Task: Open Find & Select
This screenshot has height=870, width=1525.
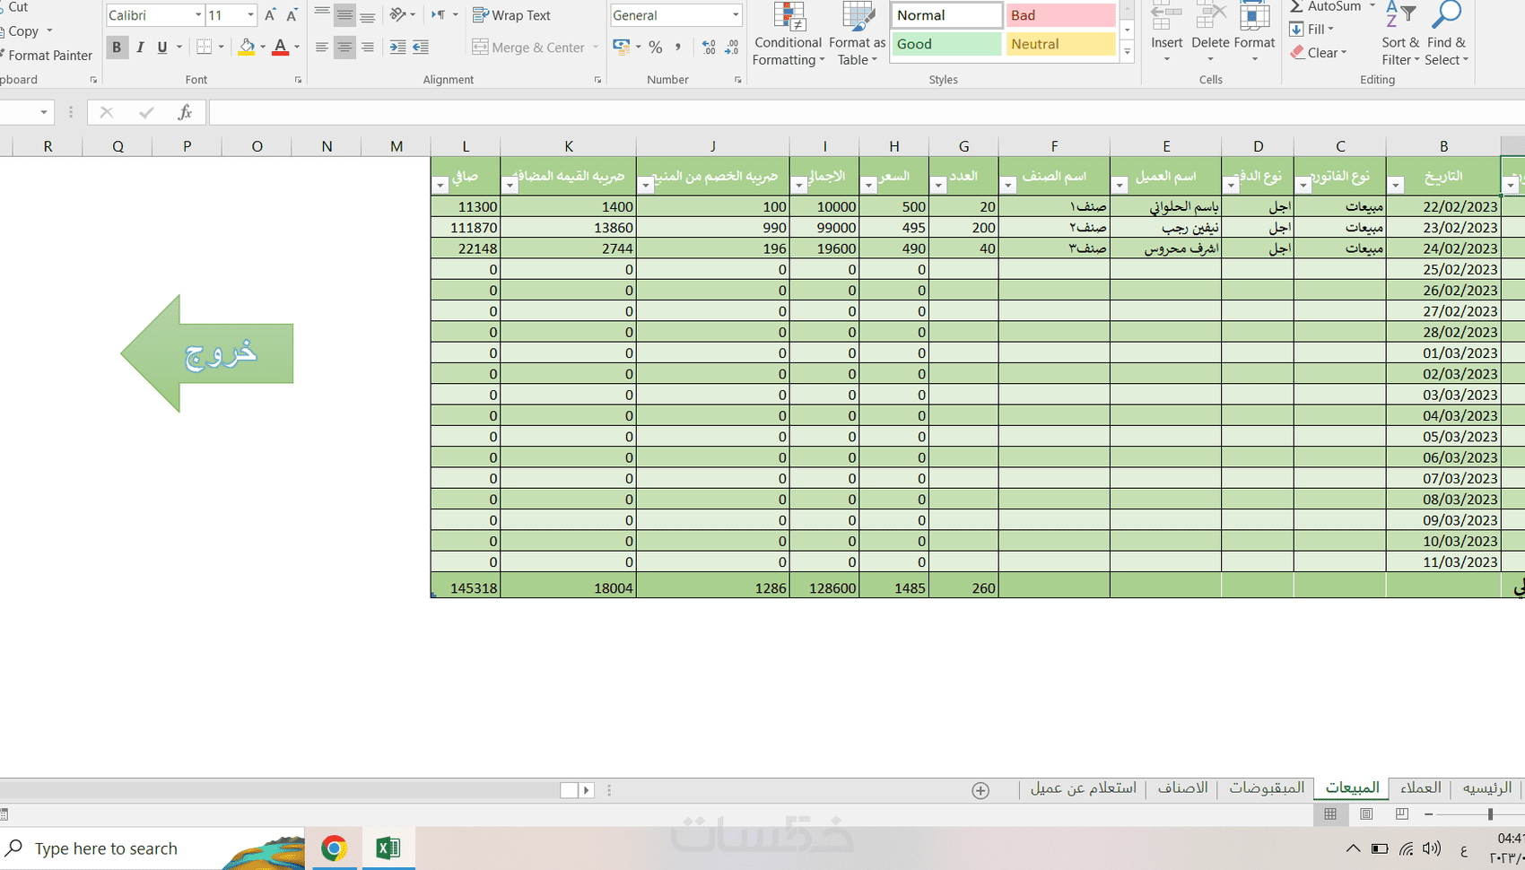Action: click(1446, 34)
